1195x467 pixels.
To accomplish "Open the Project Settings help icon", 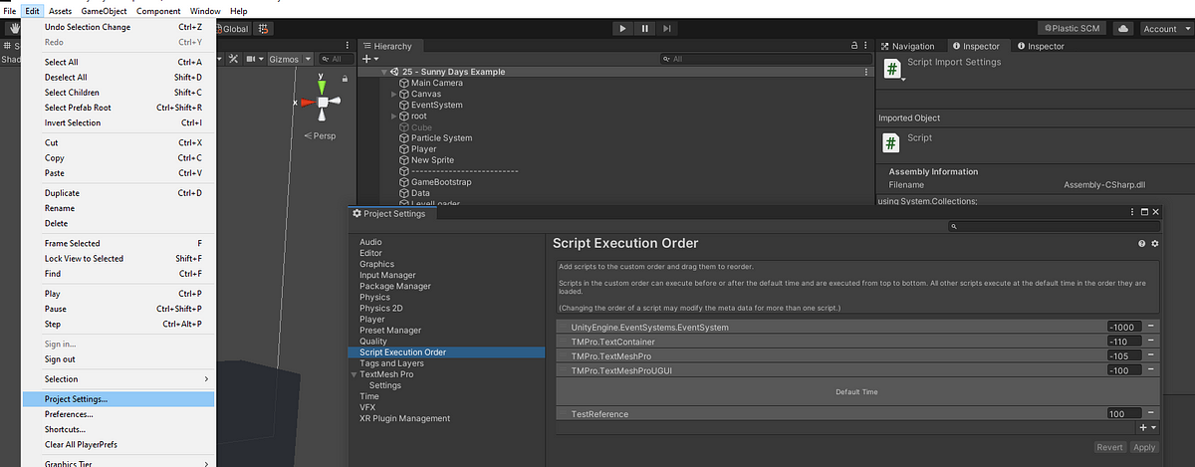I will click(1142, 244).
